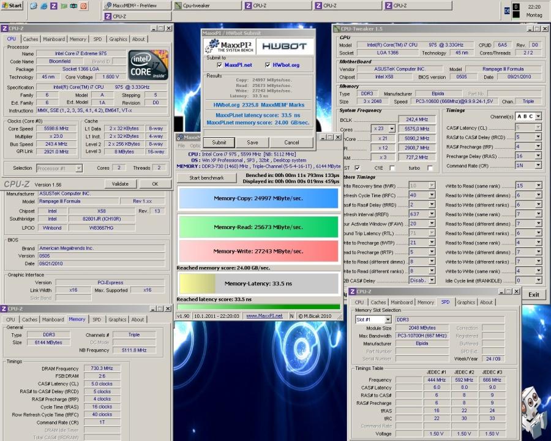Screen dimensions: 551x441
Task: Click the Memory-Read 25673 MByte/sec bar
Action: click(258, 227)
